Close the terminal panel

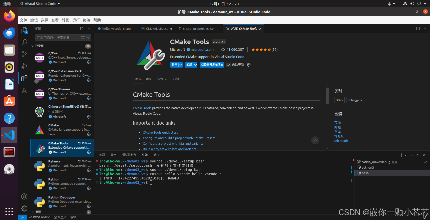point(424,155)
